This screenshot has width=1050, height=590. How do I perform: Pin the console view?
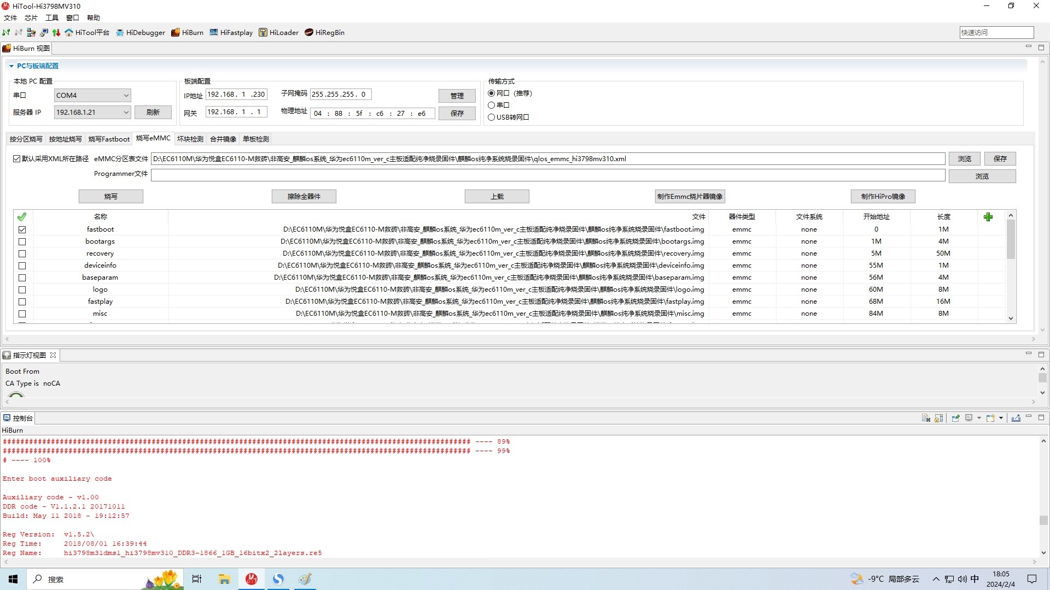point(955,418)
